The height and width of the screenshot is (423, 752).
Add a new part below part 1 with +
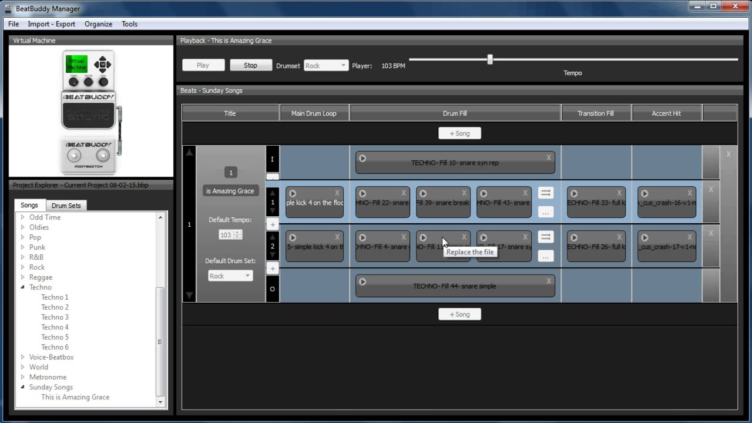pyautogui.click(x=273, y=224)
